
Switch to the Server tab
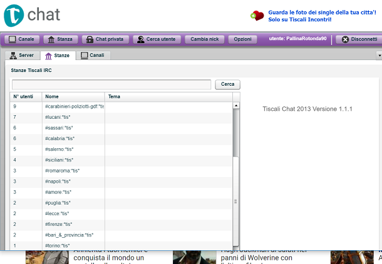click(22, 55)
